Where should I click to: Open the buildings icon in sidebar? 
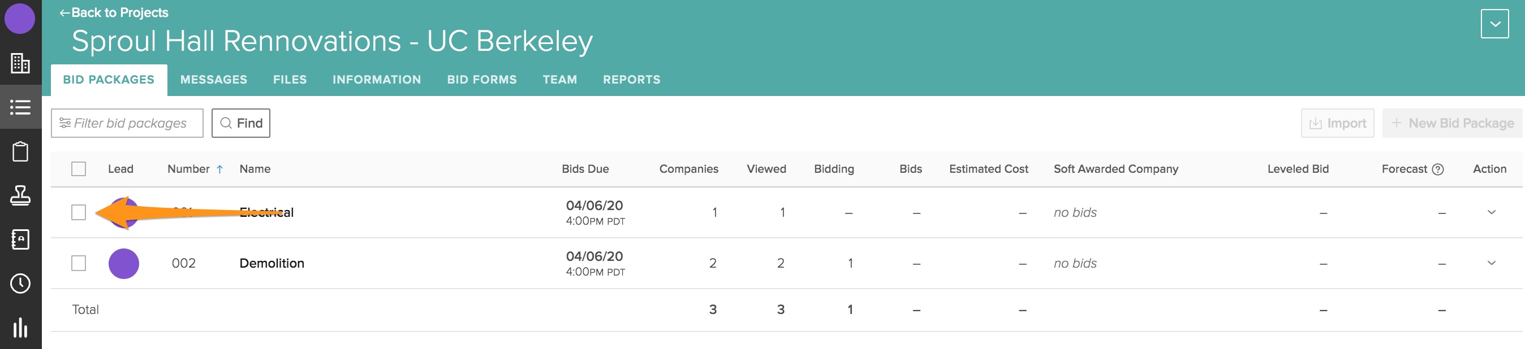[20, 63]
